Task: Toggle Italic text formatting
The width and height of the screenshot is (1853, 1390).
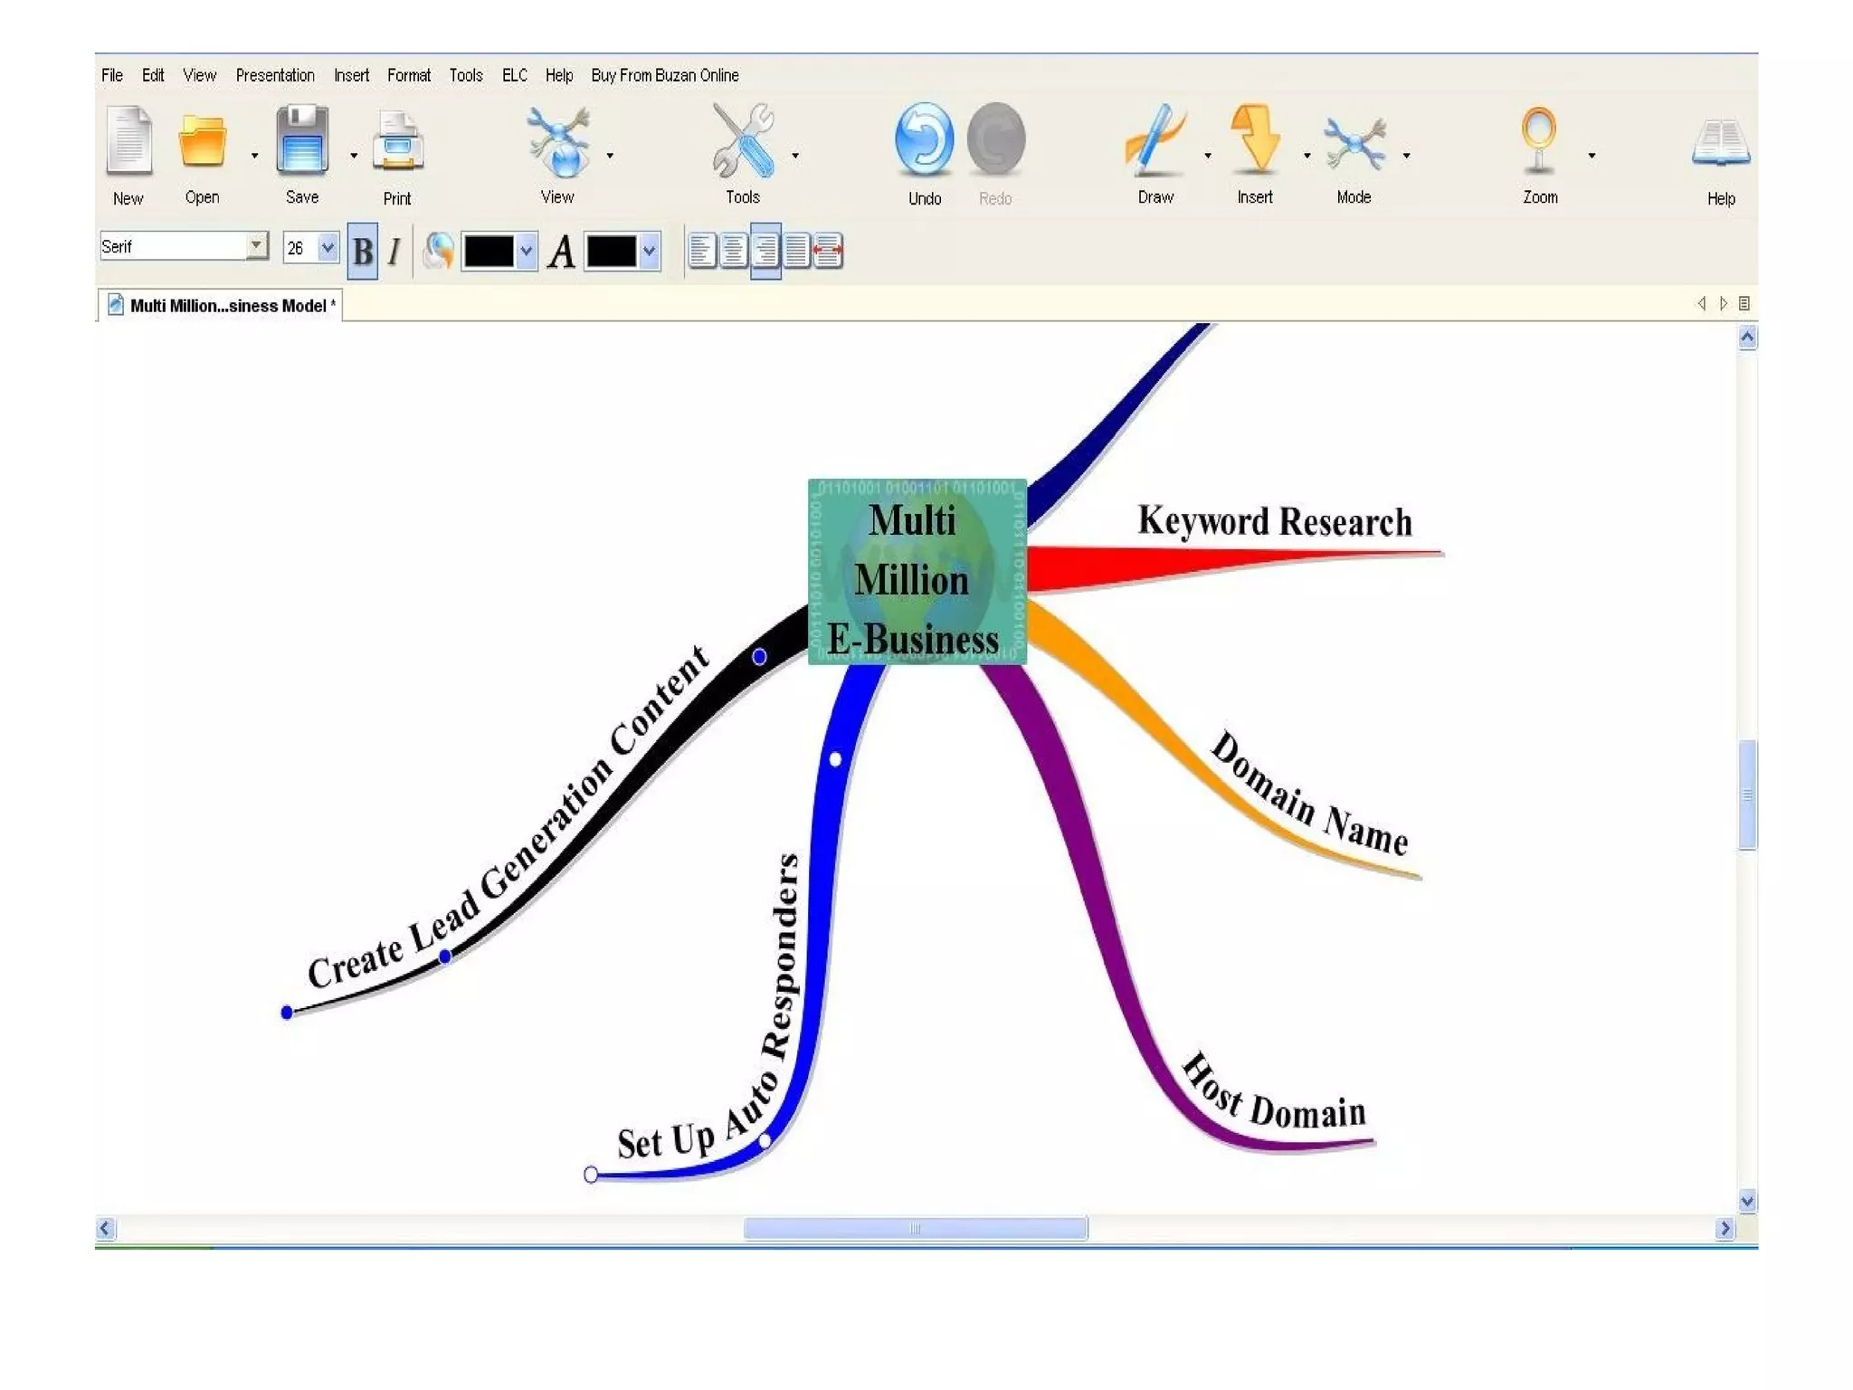Action: coord(394,251)
